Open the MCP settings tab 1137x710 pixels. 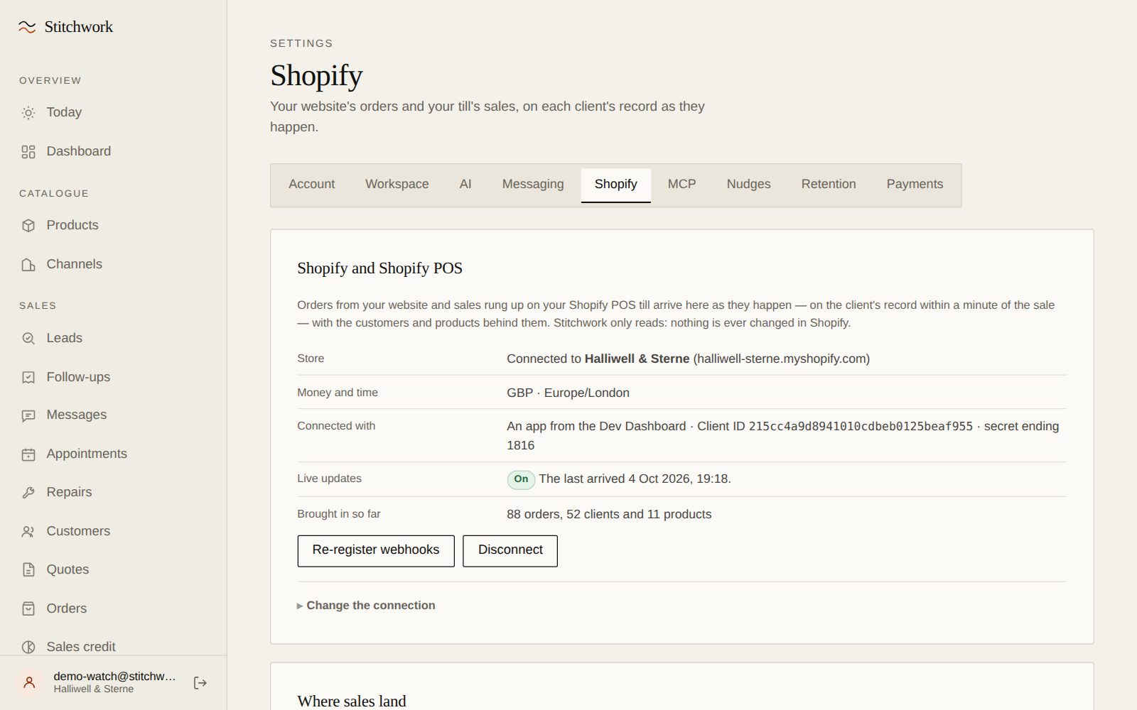[x=682, y=185]
